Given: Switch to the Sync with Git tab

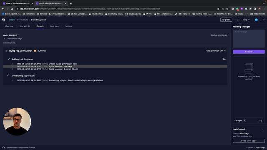Looking at the screenshot, I should click(x=25, y=26).
